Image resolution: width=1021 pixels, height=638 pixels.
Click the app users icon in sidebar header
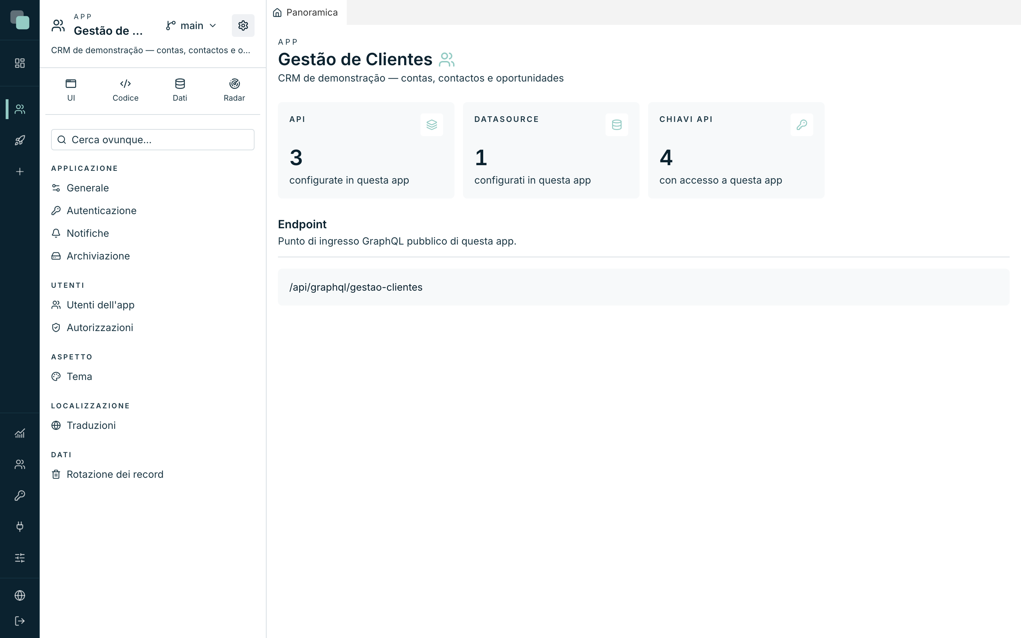[x=58, y=25]
